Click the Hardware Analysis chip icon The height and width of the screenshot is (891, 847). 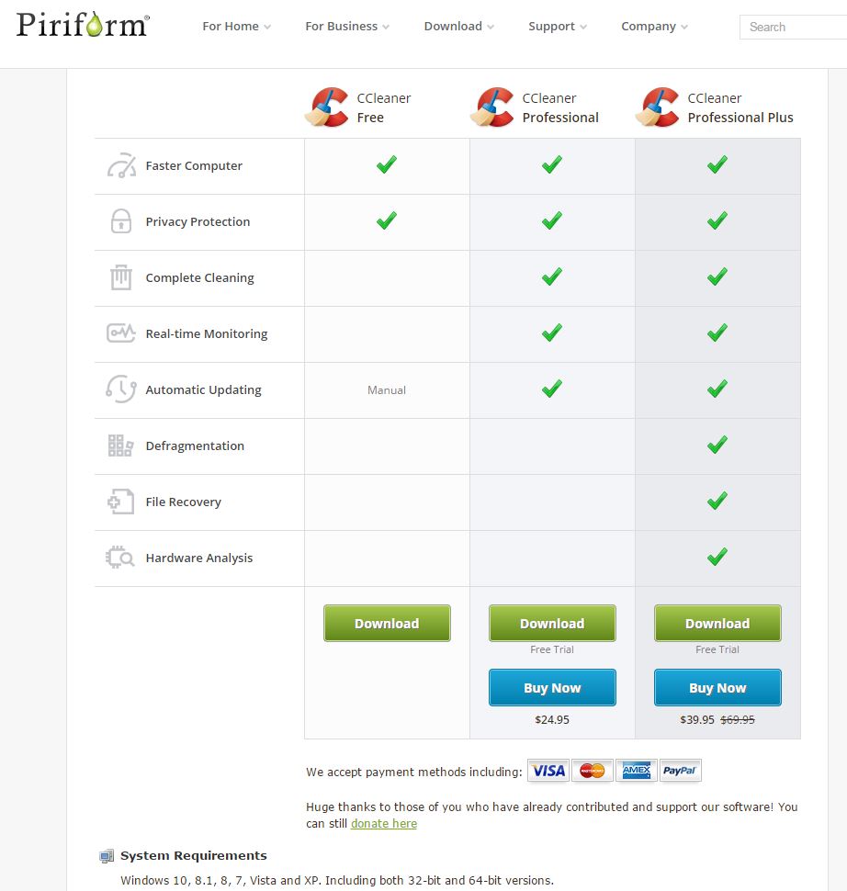tap(120, 558)
